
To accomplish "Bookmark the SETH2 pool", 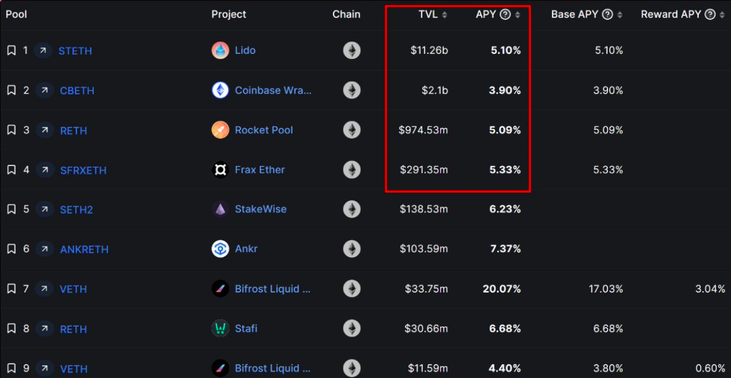I will click(11, 209).
